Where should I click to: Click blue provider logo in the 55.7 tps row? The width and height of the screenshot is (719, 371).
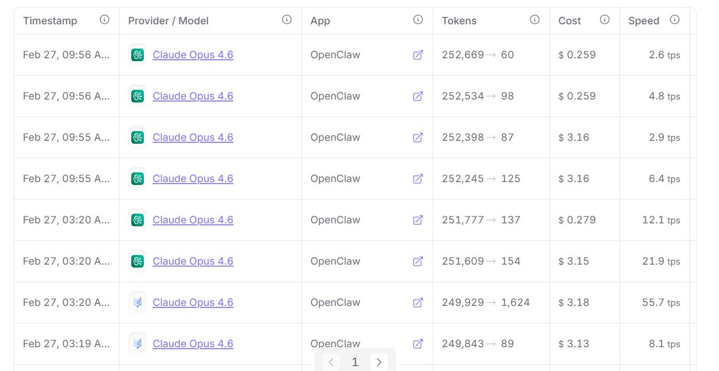click(x=138, y=303)
